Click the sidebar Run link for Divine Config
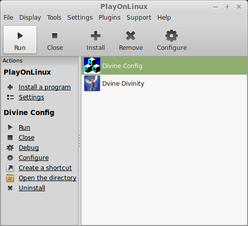This screenshot has height=226, width=248. 24,128
